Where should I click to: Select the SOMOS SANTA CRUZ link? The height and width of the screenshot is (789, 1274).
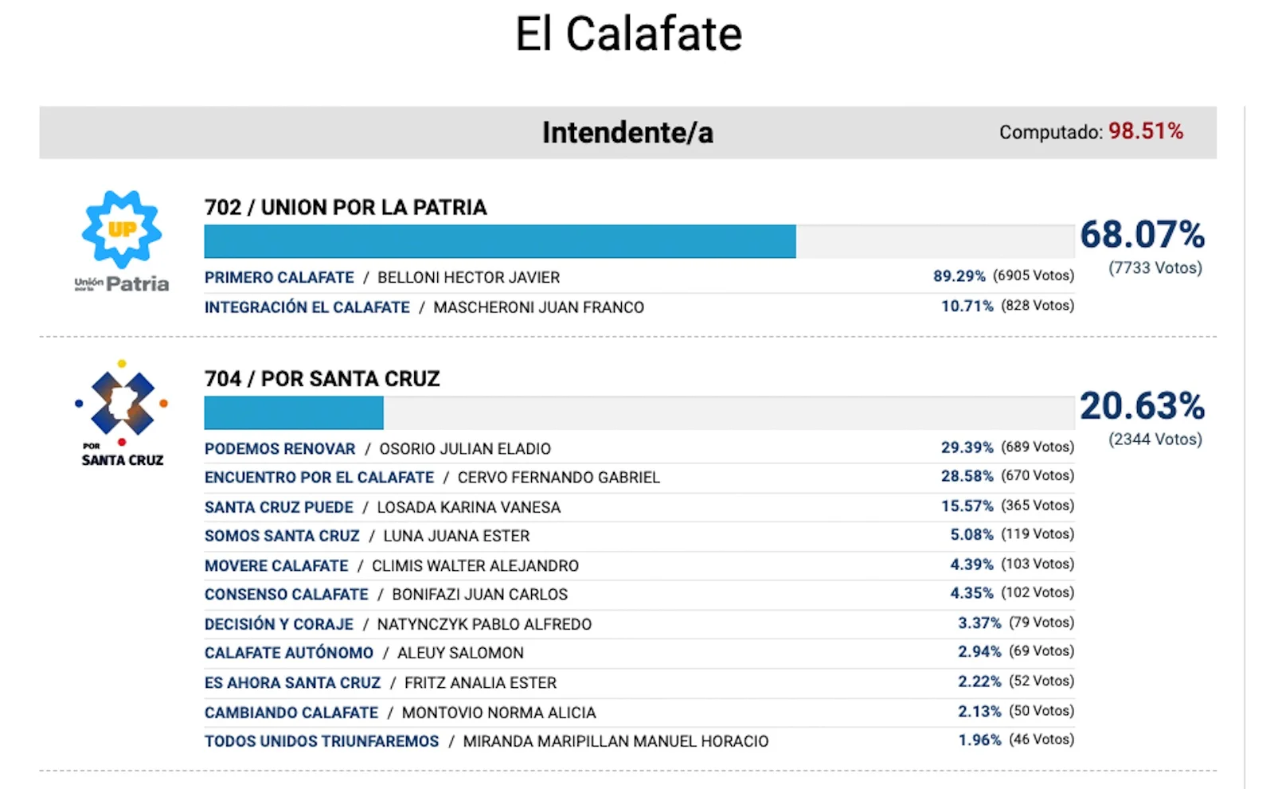[x=282, y=536]
